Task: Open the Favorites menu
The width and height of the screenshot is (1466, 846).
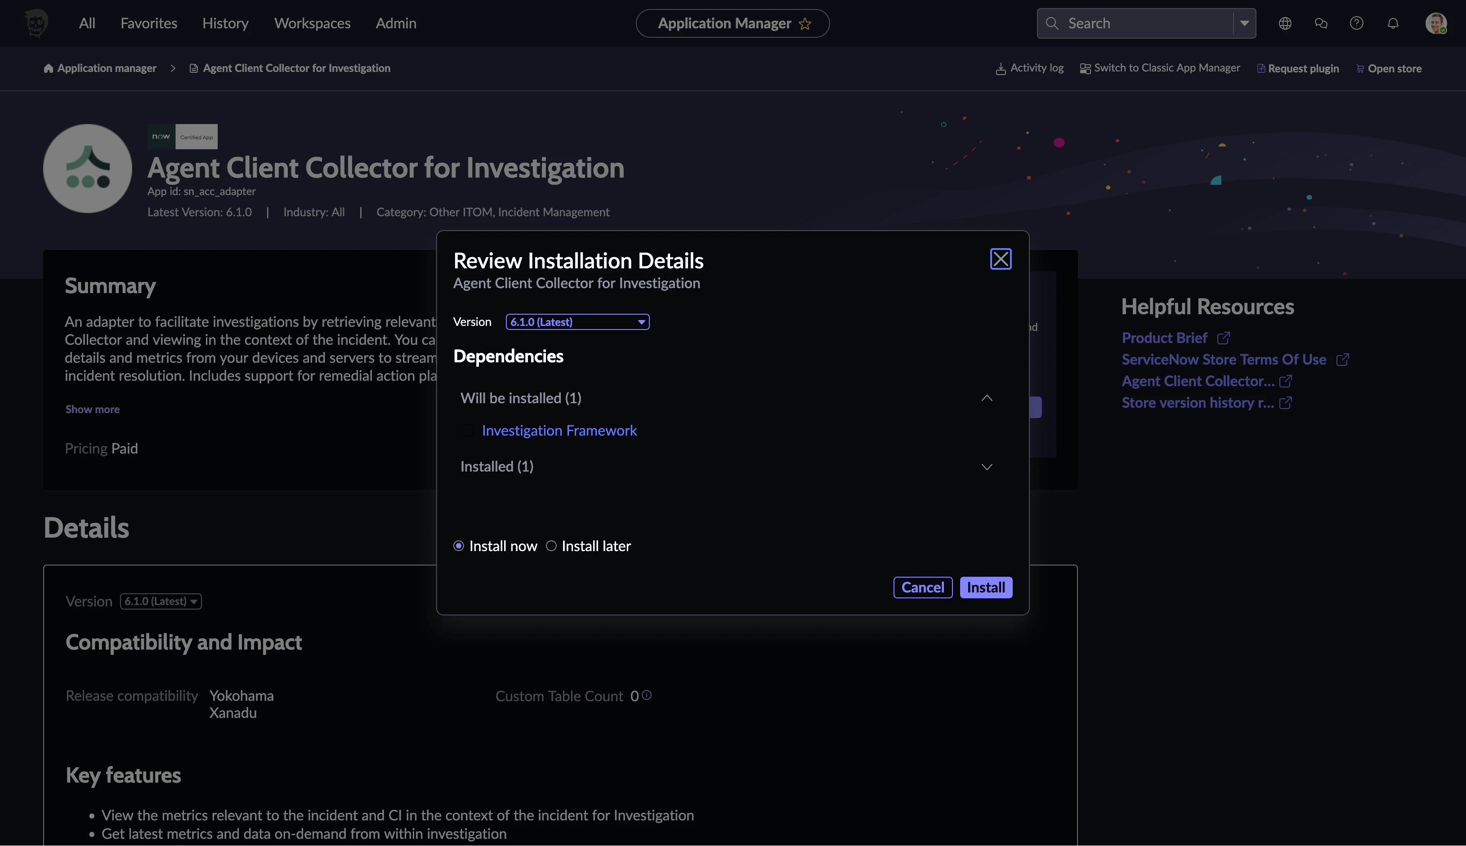Action: pos(149,23)
